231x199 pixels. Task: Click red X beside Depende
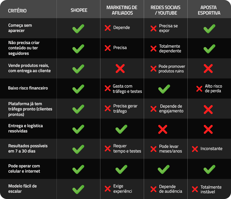click(108, 28)
